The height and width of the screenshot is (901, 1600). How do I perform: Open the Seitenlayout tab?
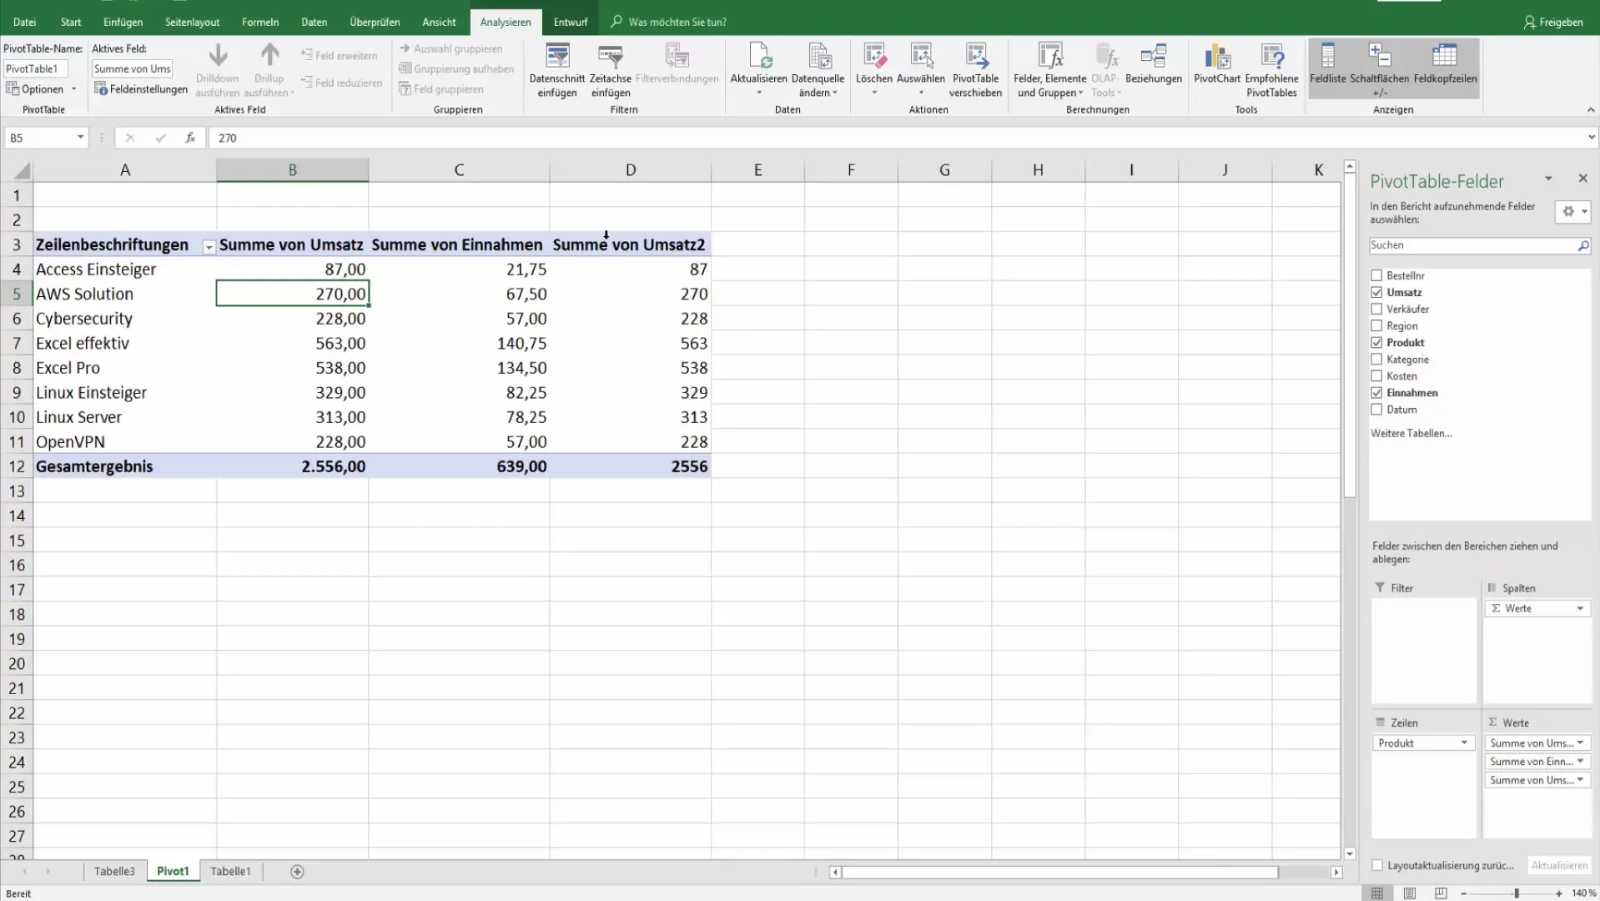(192, 22)
